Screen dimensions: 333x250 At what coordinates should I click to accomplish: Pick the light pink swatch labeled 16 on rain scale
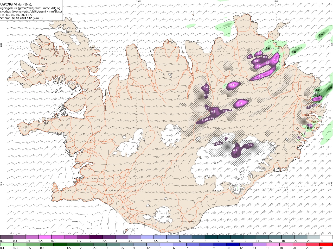(x=273, y=245)
